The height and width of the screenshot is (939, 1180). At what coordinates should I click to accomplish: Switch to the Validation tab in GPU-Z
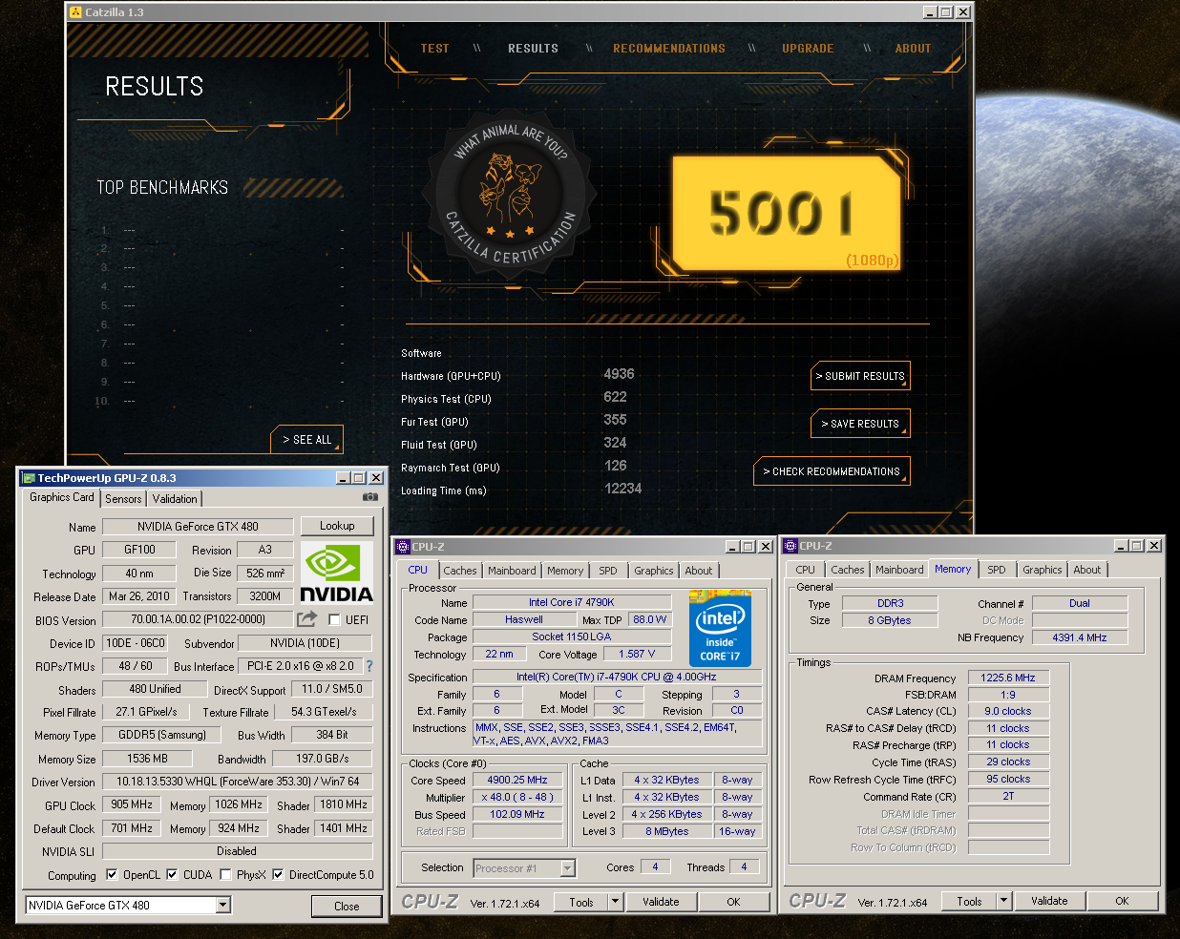(175, 499)
